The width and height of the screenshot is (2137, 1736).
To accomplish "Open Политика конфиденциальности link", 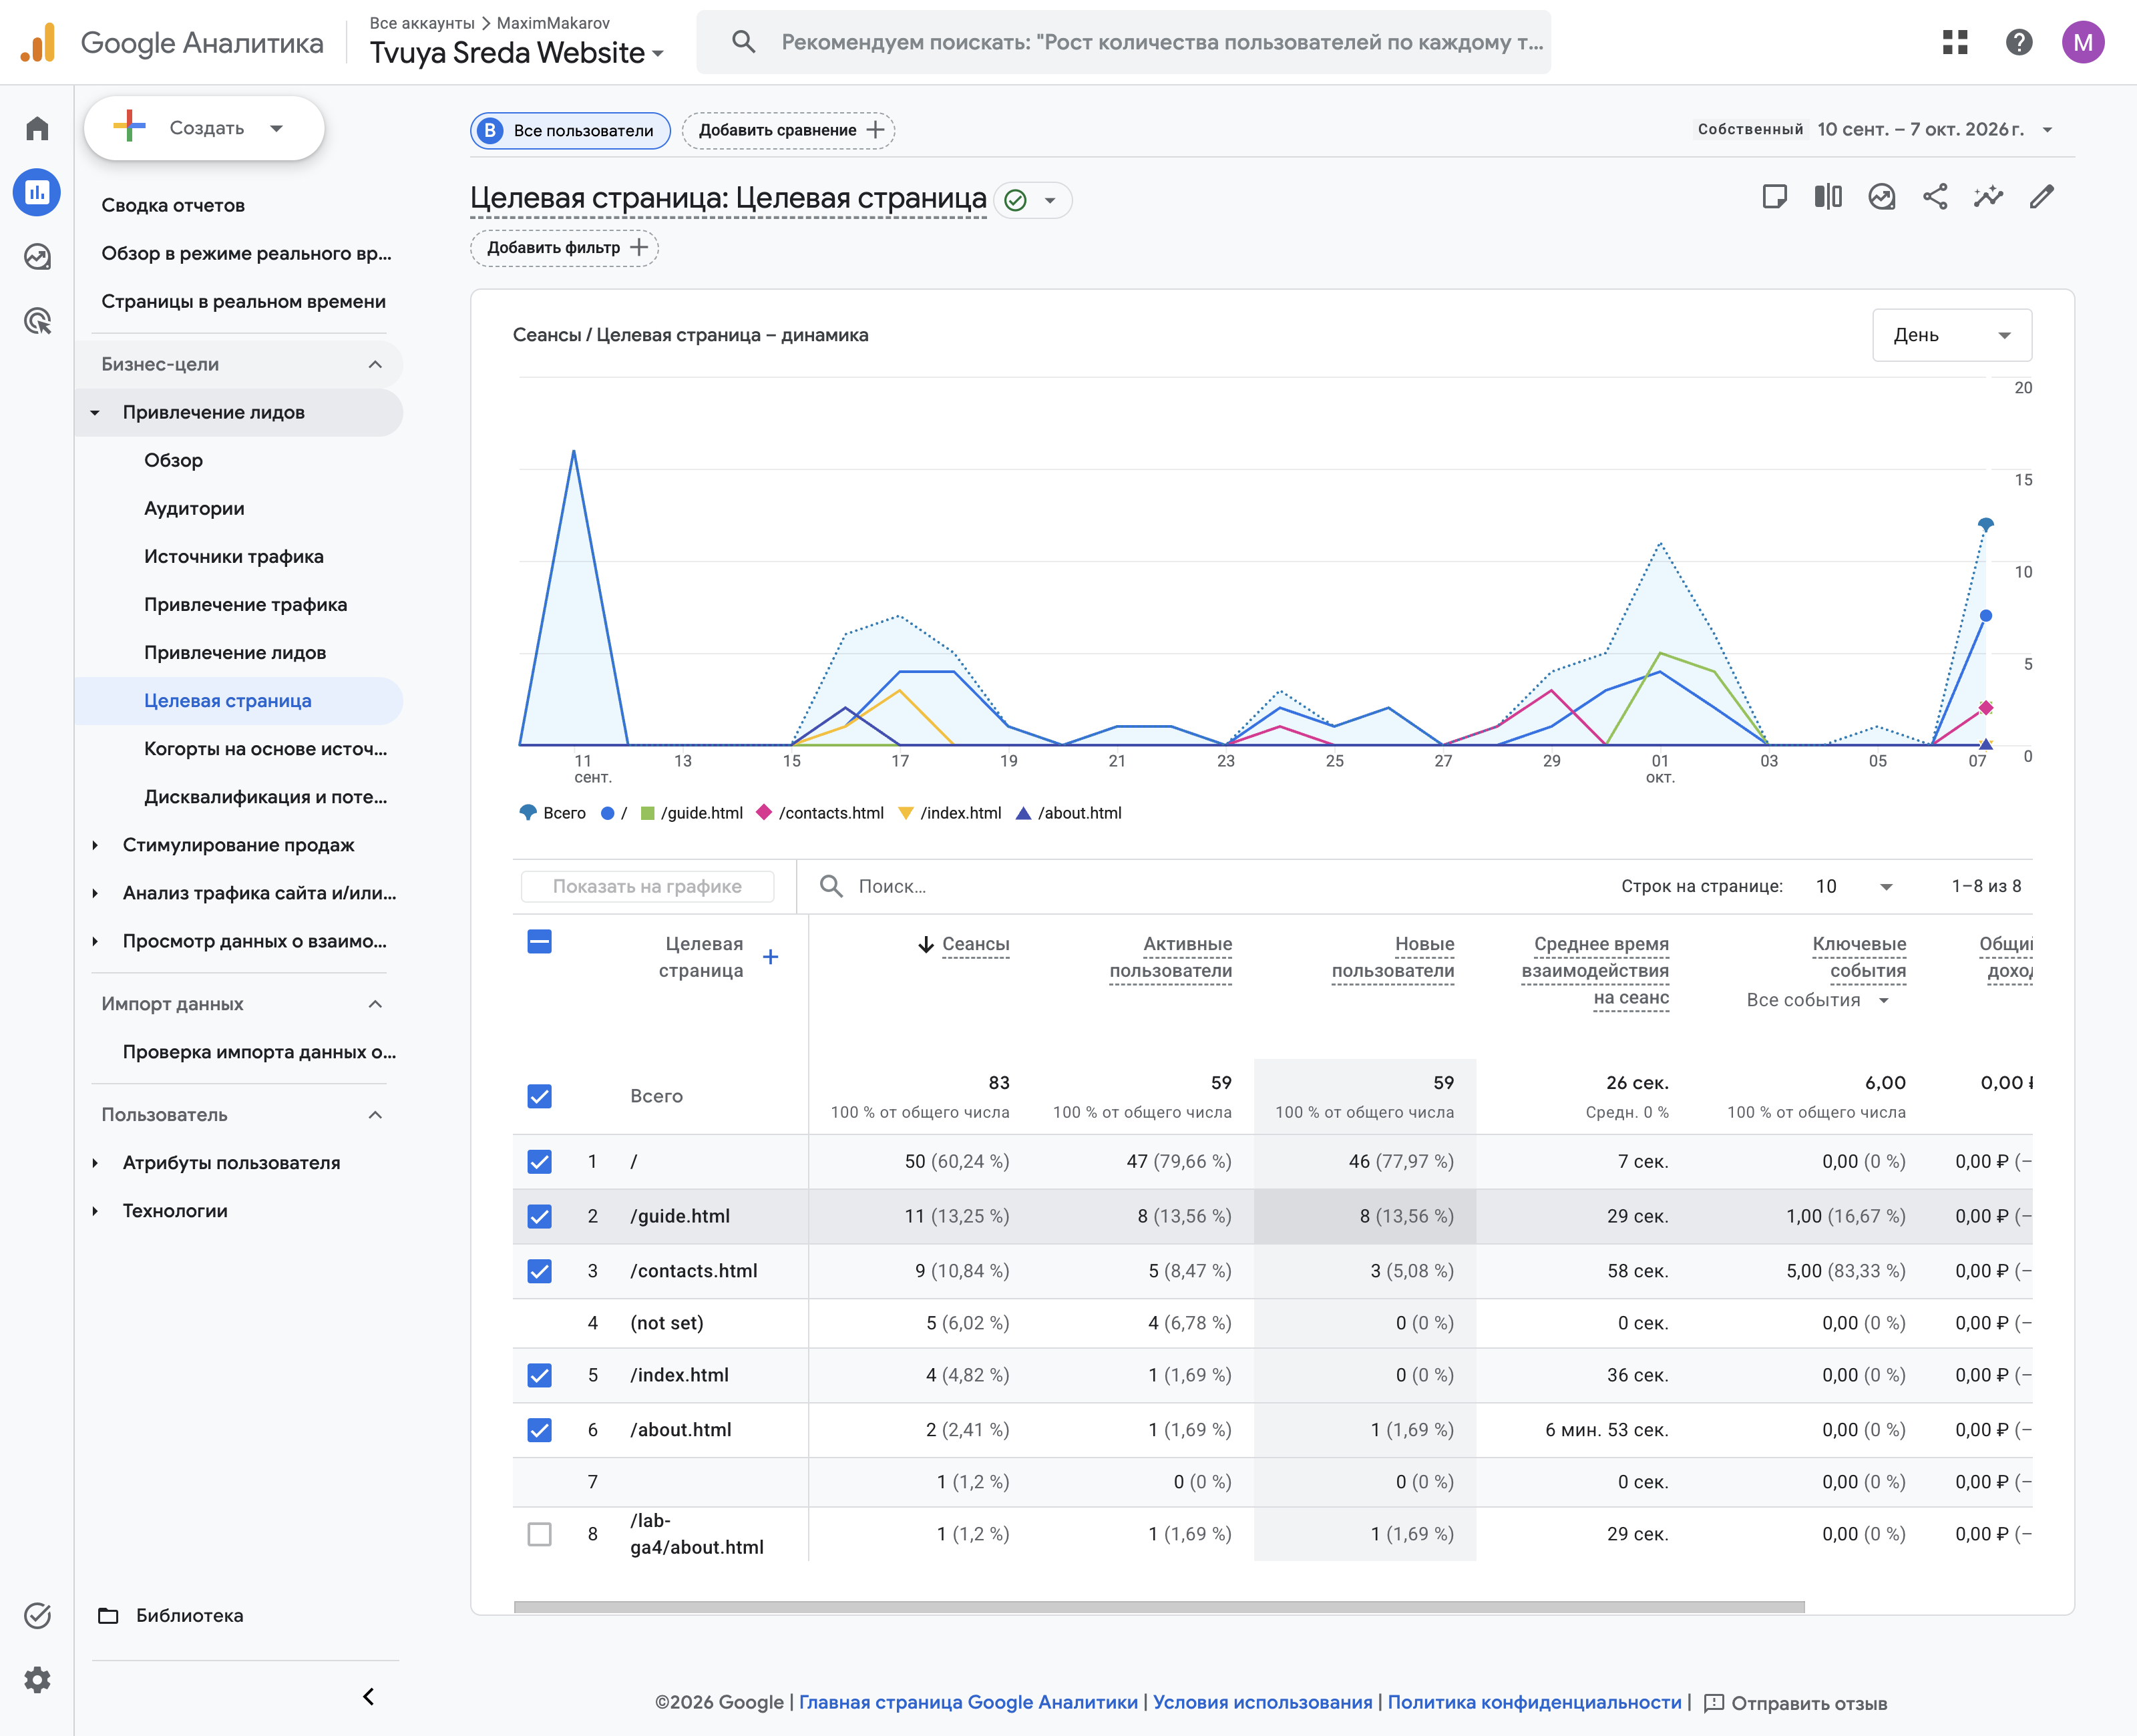I will pos(1534,1702).
